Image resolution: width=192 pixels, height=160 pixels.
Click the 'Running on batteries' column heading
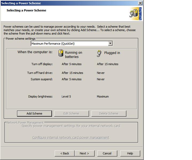coord(74,55)
